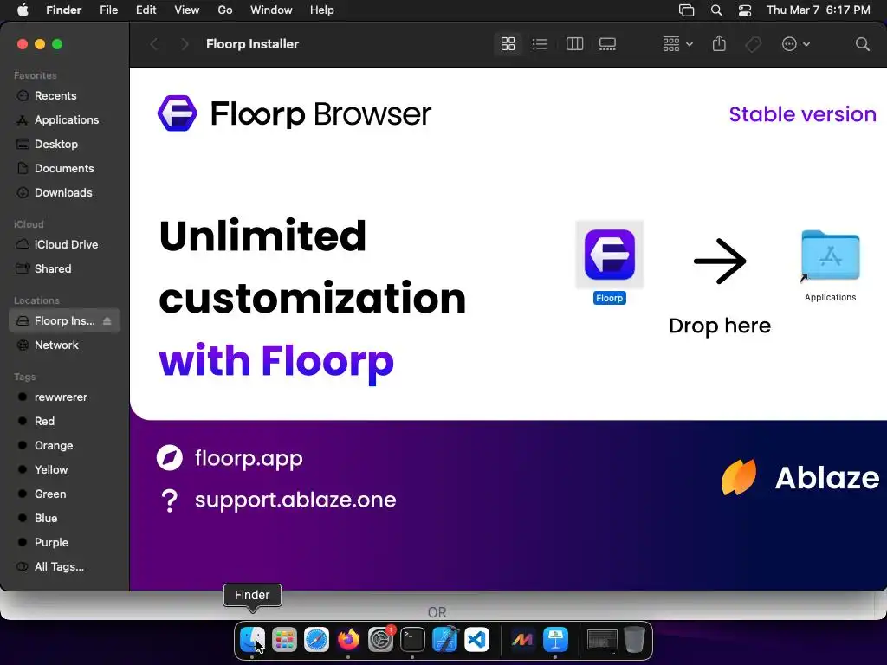Open System Settings from the Dock
Viewport: 887px width, 665px height.
click(x=381, y=640)
